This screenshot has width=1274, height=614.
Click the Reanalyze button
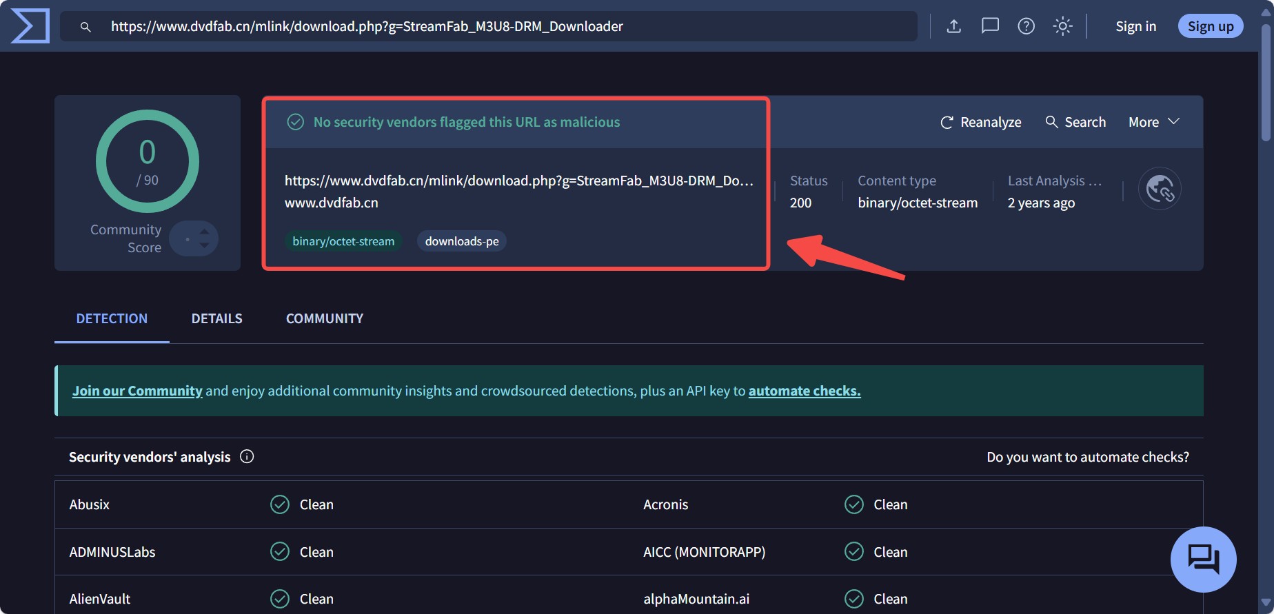tap(980, 122)
